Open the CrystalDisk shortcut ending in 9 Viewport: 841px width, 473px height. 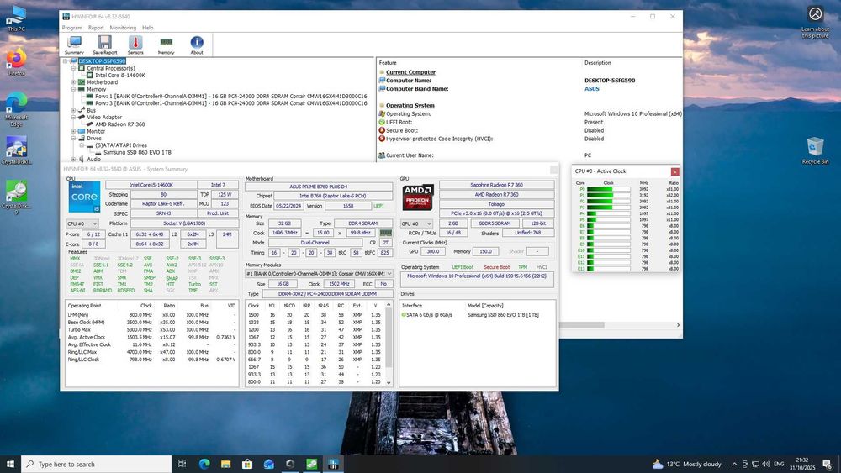click(16, 197)
